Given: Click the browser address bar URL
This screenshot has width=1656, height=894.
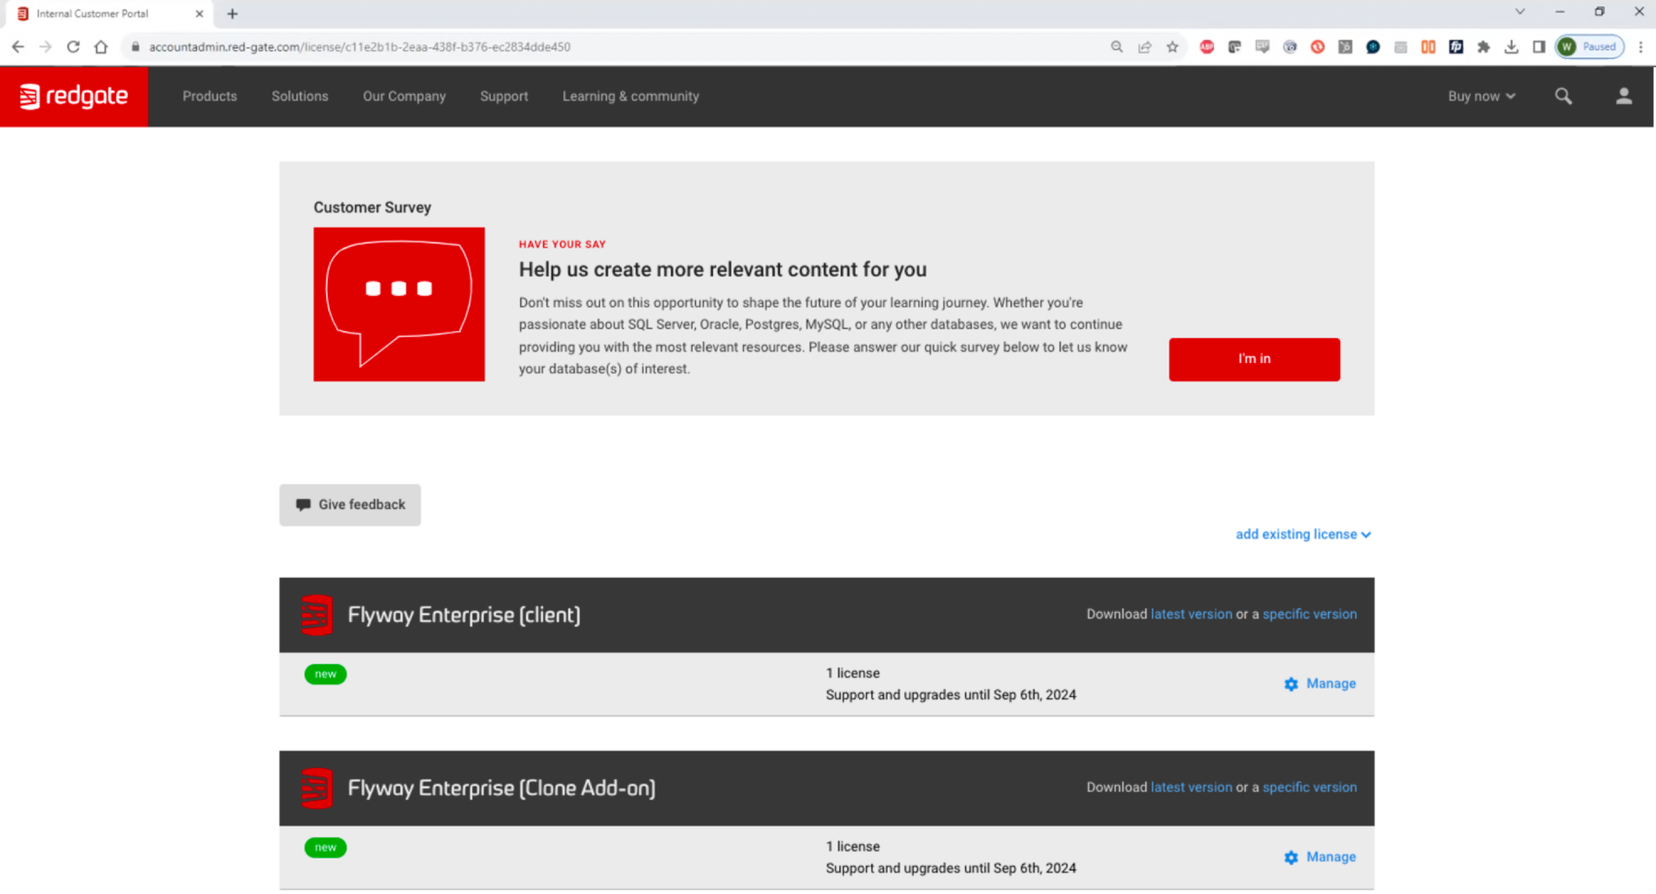Looking at the screenshot, I should coord(359,47).
